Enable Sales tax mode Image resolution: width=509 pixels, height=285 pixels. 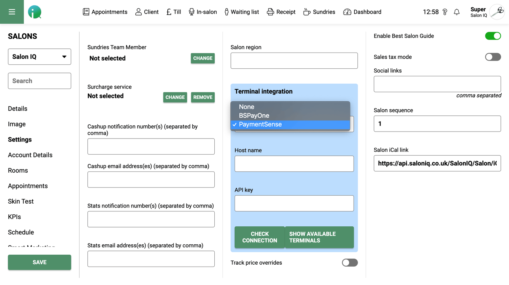point(493,57)
